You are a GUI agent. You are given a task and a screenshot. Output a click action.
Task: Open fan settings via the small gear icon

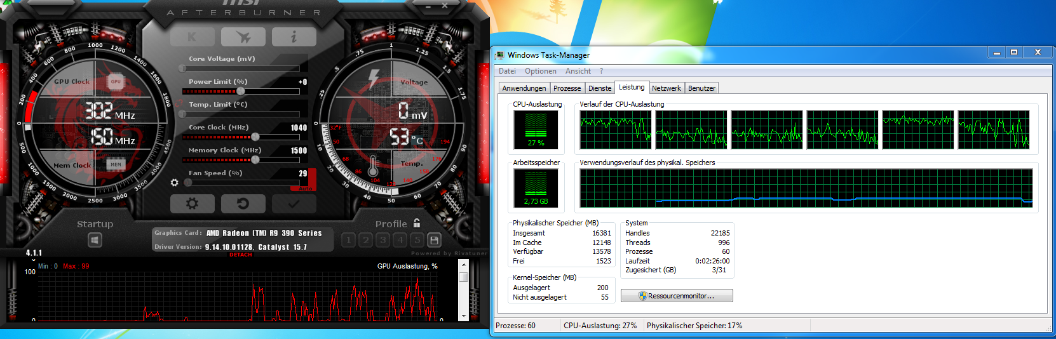click(x=175, y=183)
